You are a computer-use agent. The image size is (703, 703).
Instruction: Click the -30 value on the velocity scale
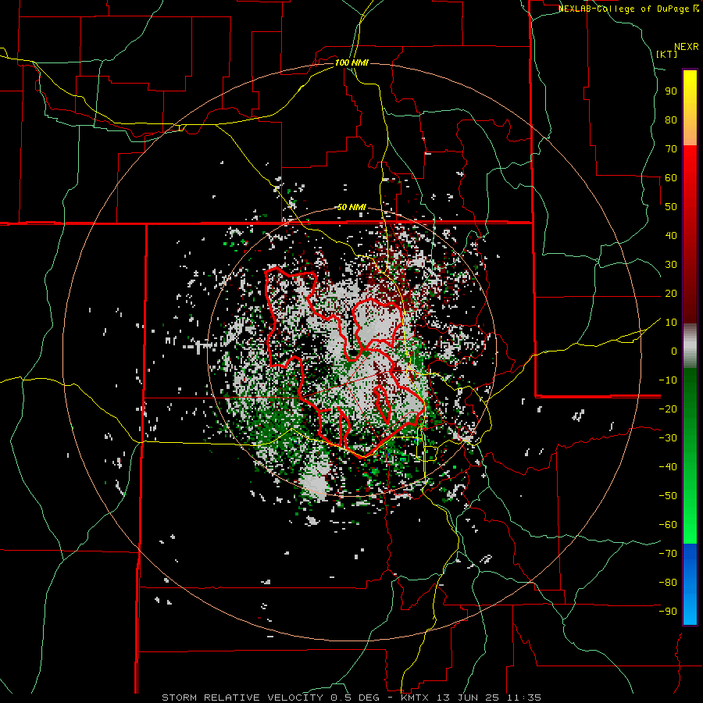pos(668,438)
